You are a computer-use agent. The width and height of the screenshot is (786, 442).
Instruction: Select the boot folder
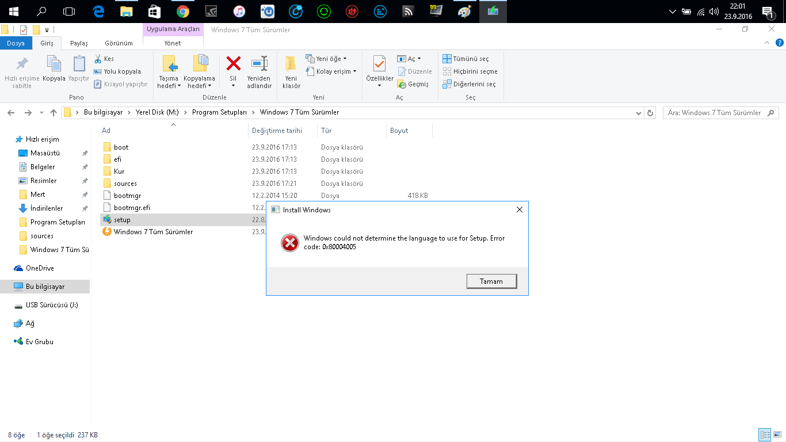pos(121,147)
